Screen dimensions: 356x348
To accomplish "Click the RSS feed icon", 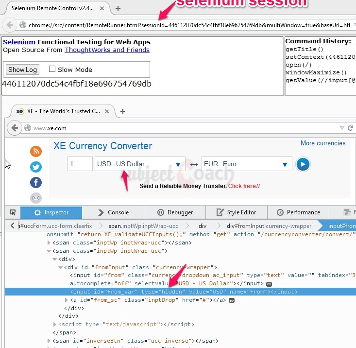I will tap(36, 151).
